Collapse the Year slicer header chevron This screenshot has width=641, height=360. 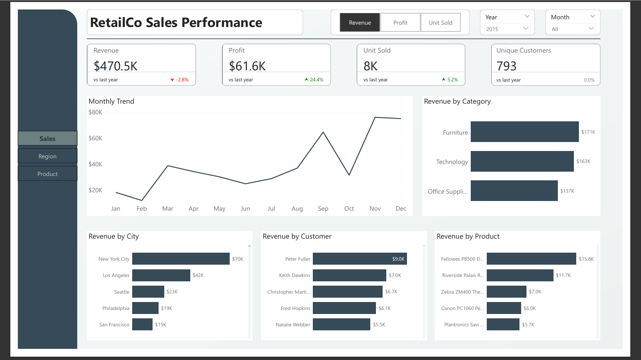point(527,16)
